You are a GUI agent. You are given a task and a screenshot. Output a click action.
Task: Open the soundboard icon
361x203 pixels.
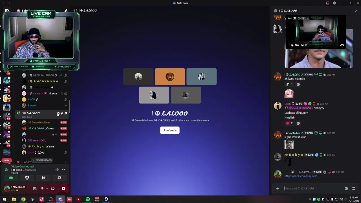pos(59,178)
